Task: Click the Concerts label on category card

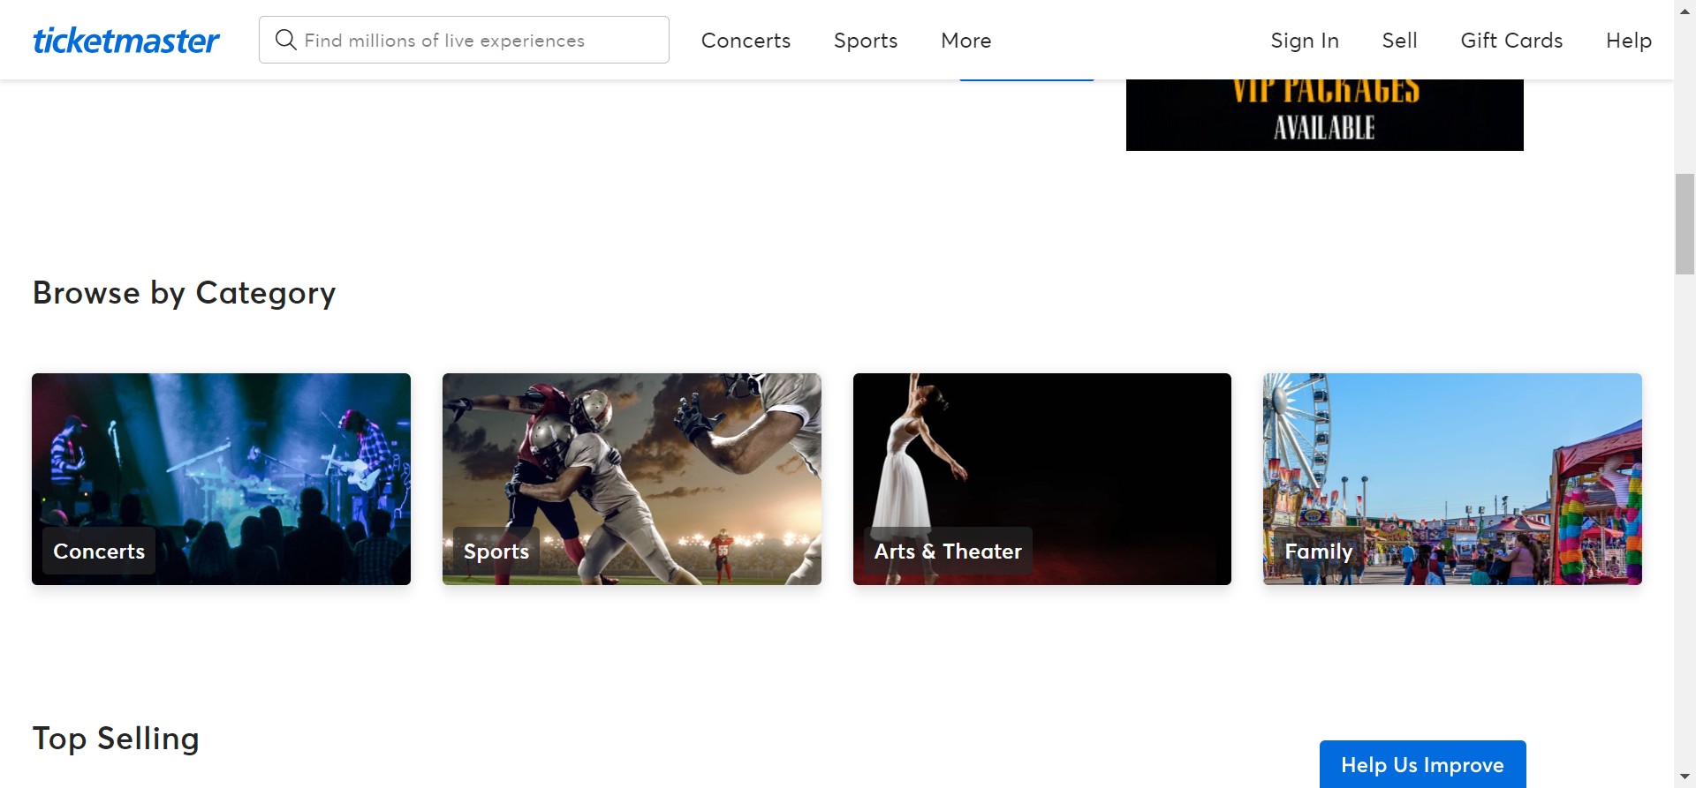Action: pyautogui.click(x=99, y=552)
